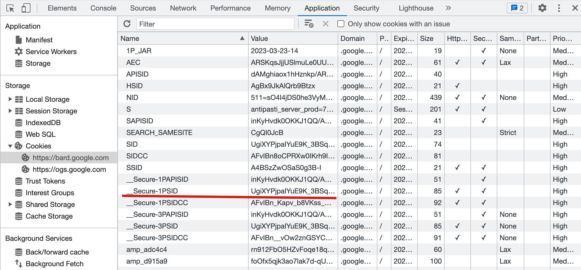
Task: Switch to the Elements tab
Action: 62,8
